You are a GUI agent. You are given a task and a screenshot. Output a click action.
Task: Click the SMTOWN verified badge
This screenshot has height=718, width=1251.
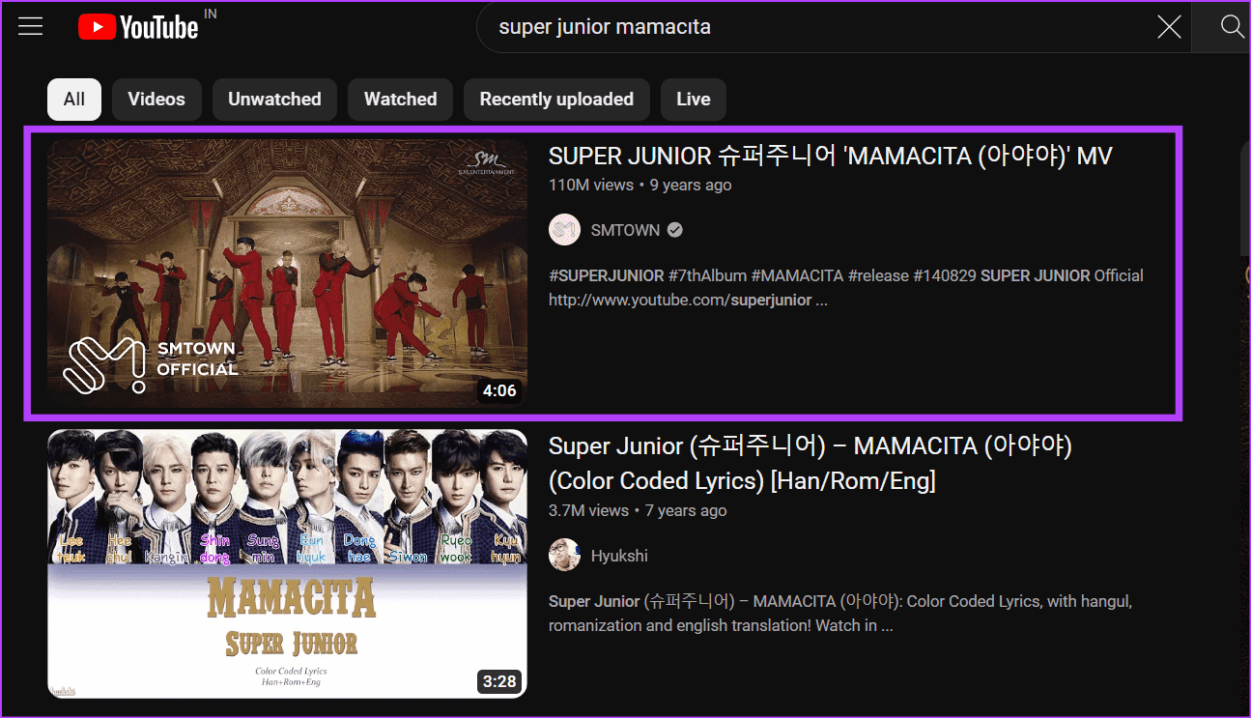[x=676, y=230]
